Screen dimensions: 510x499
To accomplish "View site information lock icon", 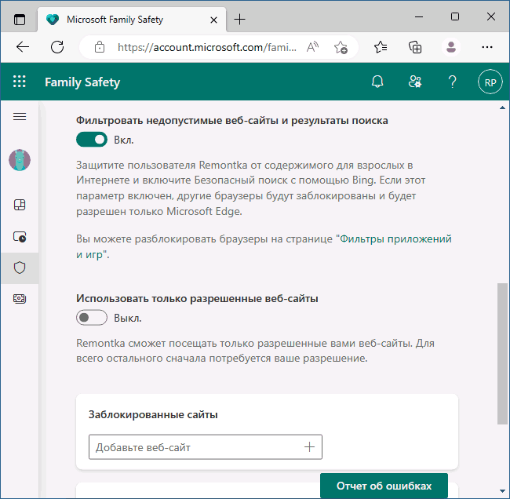I will (100, 48).
